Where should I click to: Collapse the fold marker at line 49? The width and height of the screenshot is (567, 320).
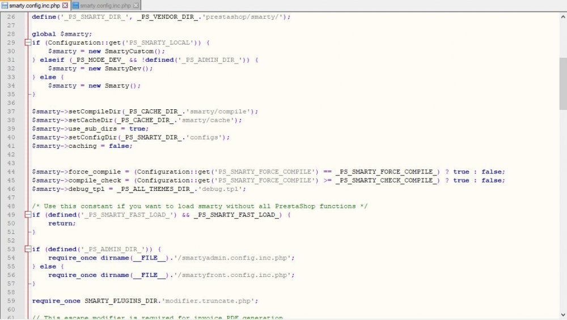click(28, 215)
